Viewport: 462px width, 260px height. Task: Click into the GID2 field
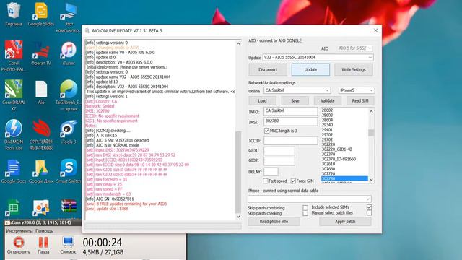(x=279, y=161)
